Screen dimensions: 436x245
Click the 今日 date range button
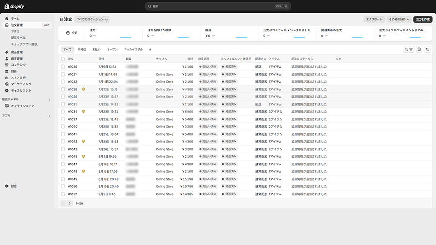tap(72, 33)
